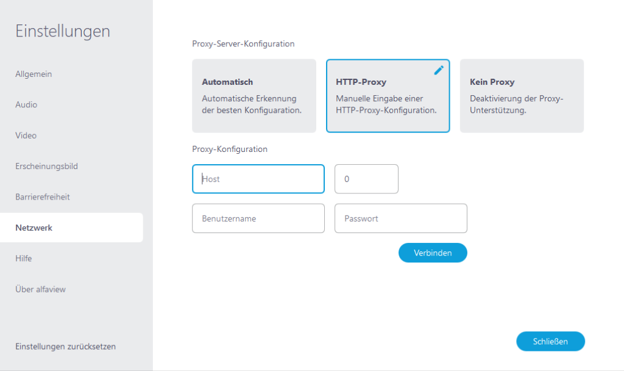Click the Schließen button
Screen dimensions: 624x371
click(550, 341)
